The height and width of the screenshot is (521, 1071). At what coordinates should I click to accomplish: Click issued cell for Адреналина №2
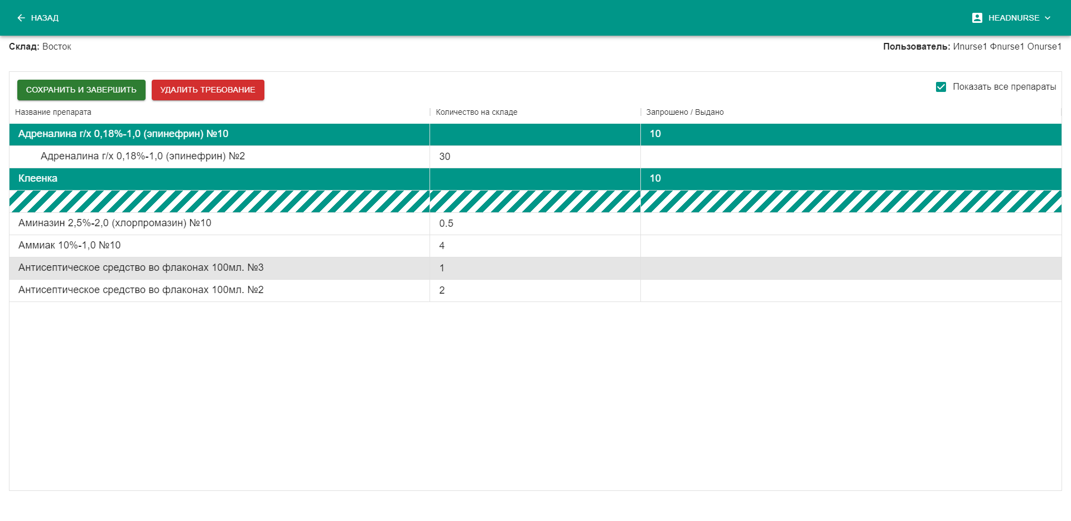tap(850, 157)
